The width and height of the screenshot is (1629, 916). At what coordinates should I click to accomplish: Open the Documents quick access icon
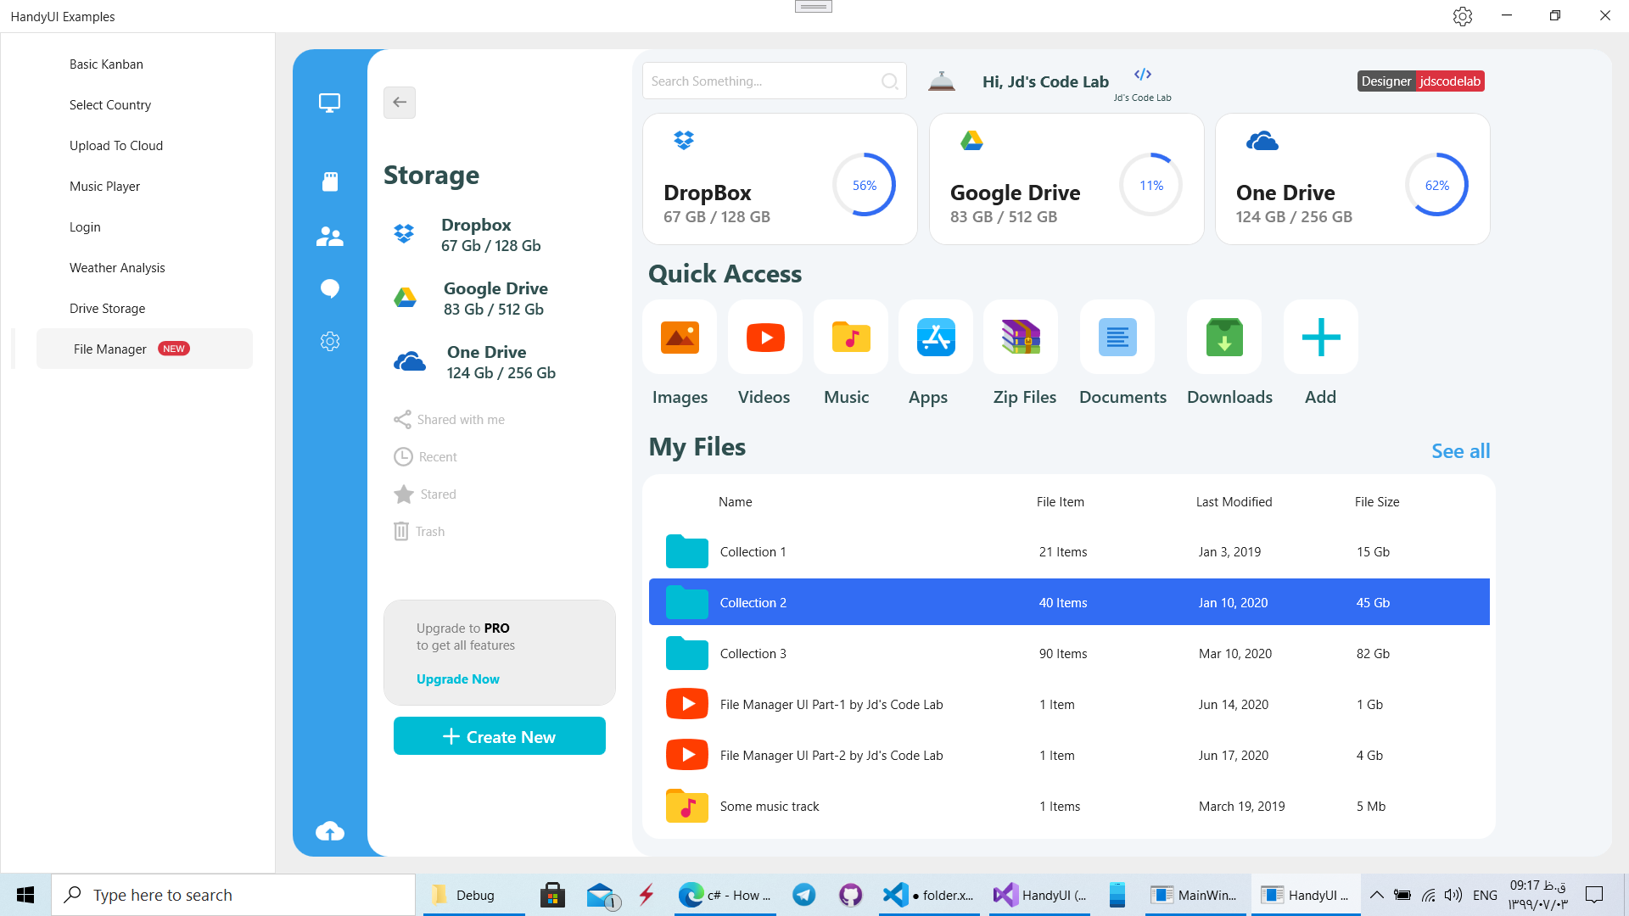1117,337
